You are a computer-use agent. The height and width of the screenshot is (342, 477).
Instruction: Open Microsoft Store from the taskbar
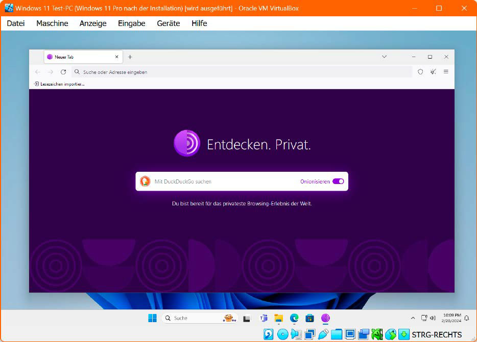(309, 318)
